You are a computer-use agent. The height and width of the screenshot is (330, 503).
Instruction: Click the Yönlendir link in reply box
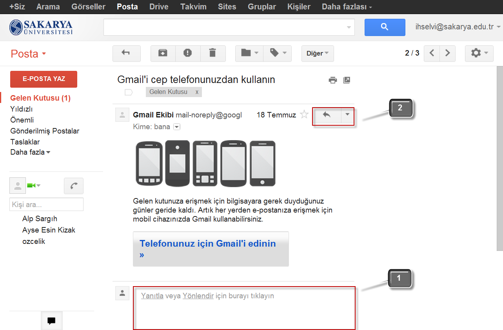coord(198,296)
